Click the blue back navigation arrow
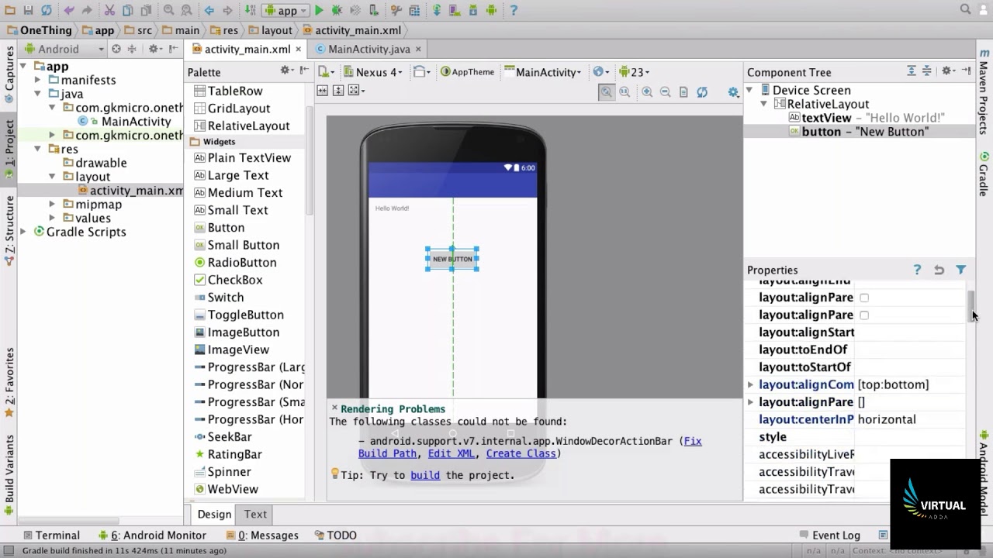 pyautogui.click(x=209, y=10)
